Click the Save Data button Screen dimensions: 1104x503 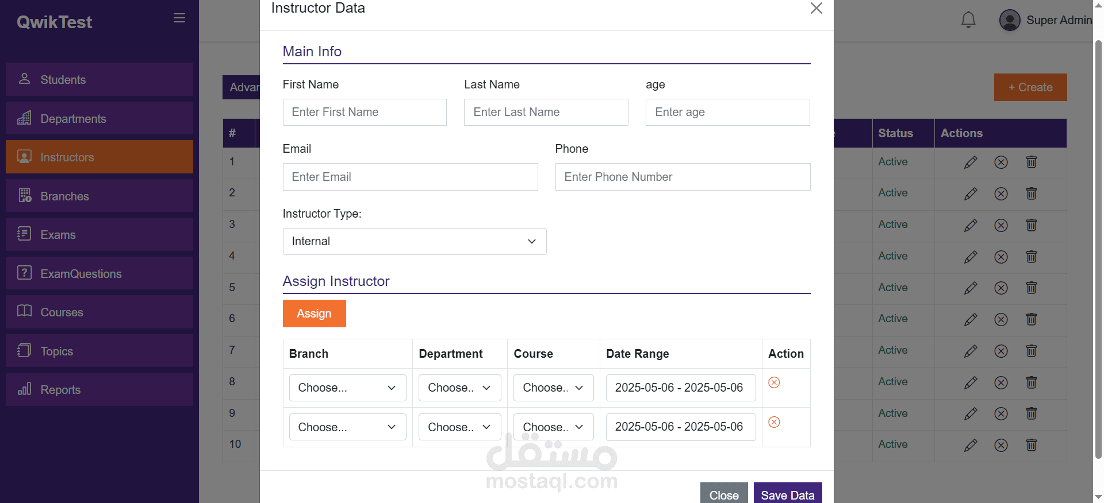[787, 494]
